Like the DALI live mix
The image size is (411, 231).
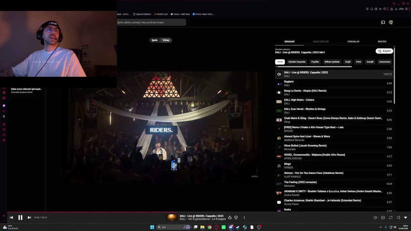[x=230, y=218]
